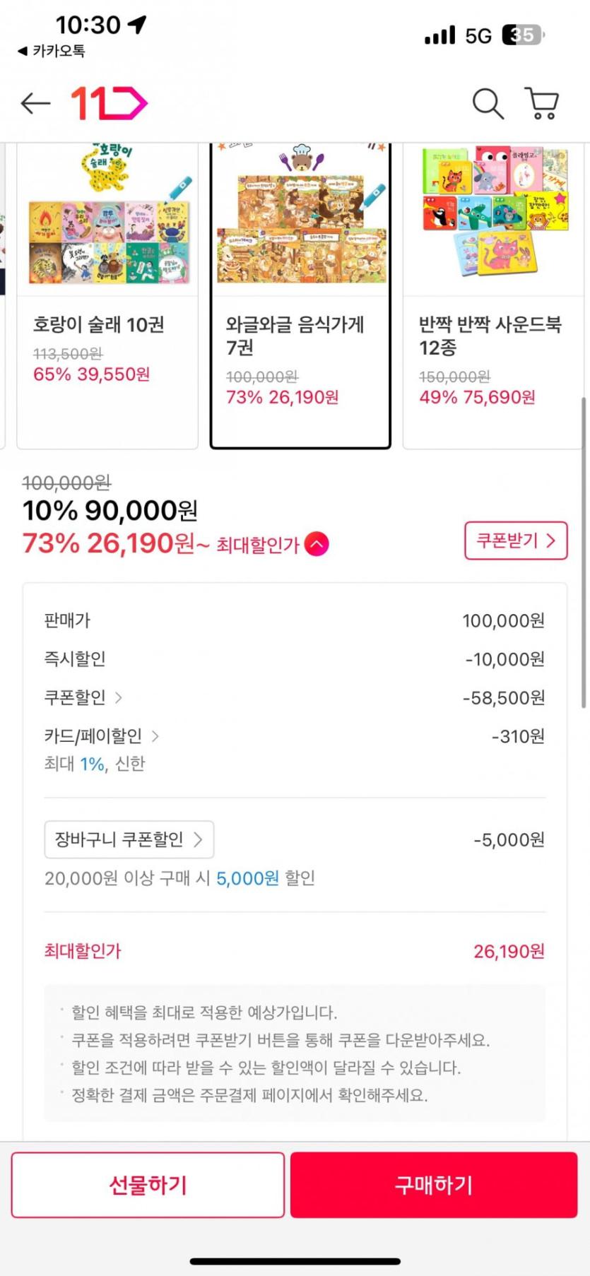Open 장바구니 쿠폰할인 dropdown
Screen dimensions: 590x1276
[129, 839]
